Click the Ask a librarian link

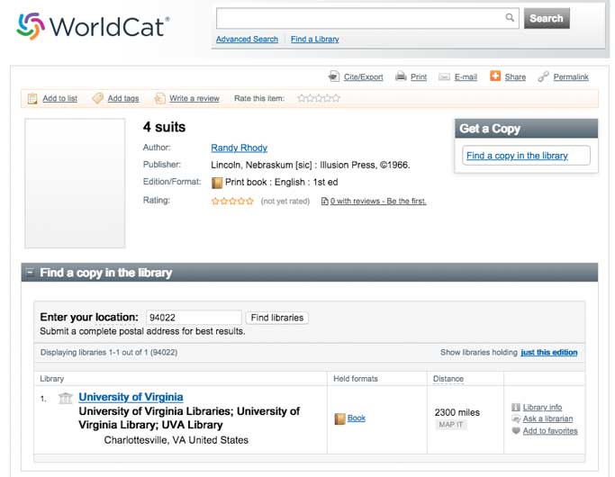[x=547, y=419]
